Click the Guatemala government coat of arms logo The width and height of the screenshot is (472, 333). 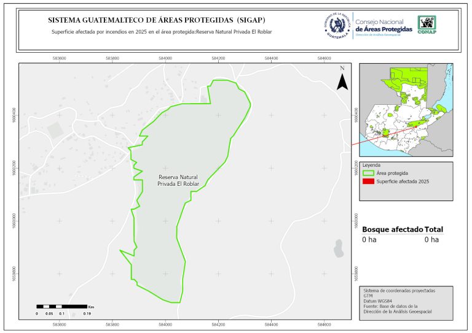337,25
